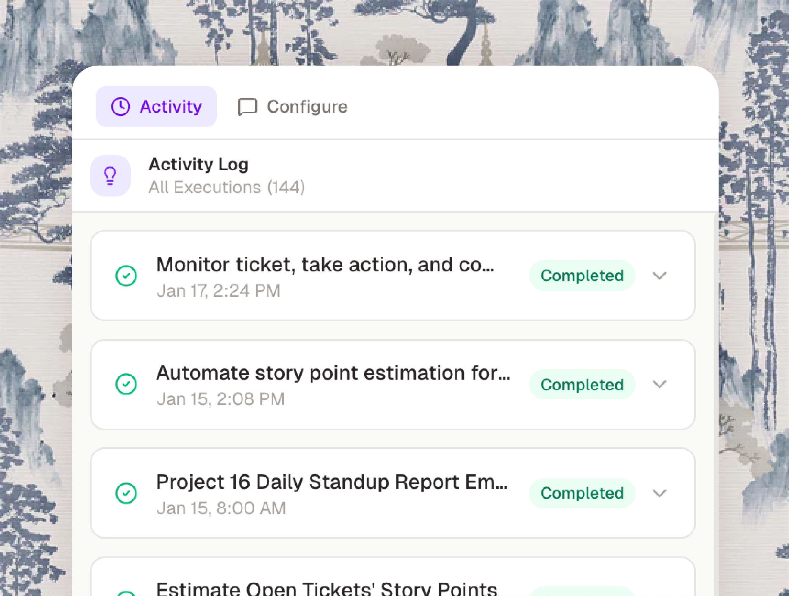Click the checkmark on Project 16 Daily Standup Report
Viewport: 789px width, 596px height.
tap(125, 493)
